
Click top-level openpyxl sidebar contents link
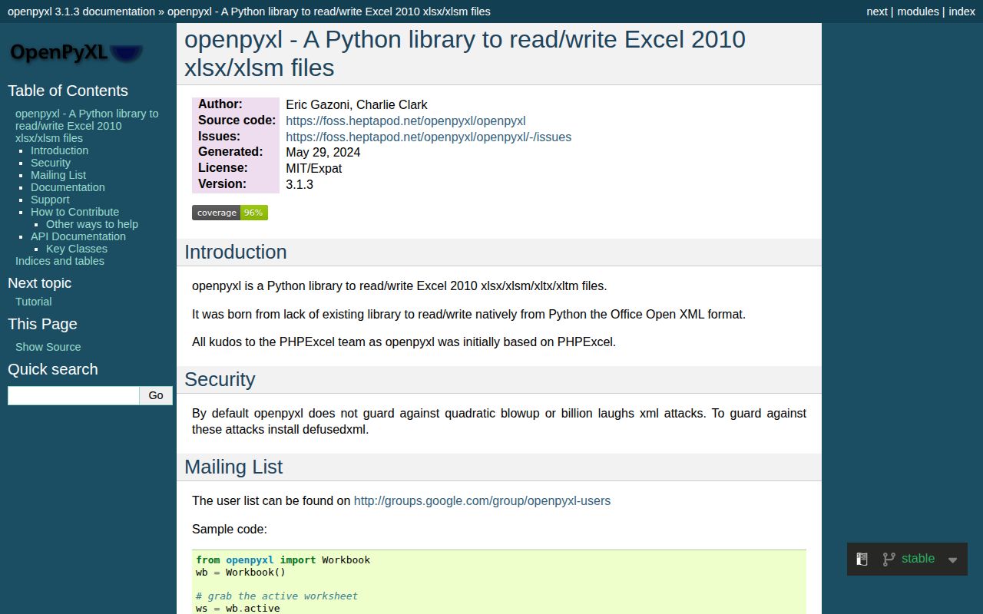click(x=87, y=126)
